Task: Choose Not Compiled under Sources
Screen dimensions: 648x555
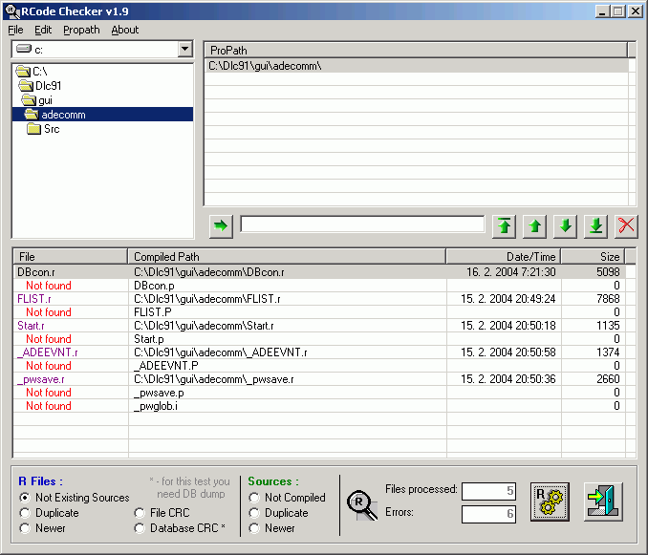Action: click(x=255, y=498)
